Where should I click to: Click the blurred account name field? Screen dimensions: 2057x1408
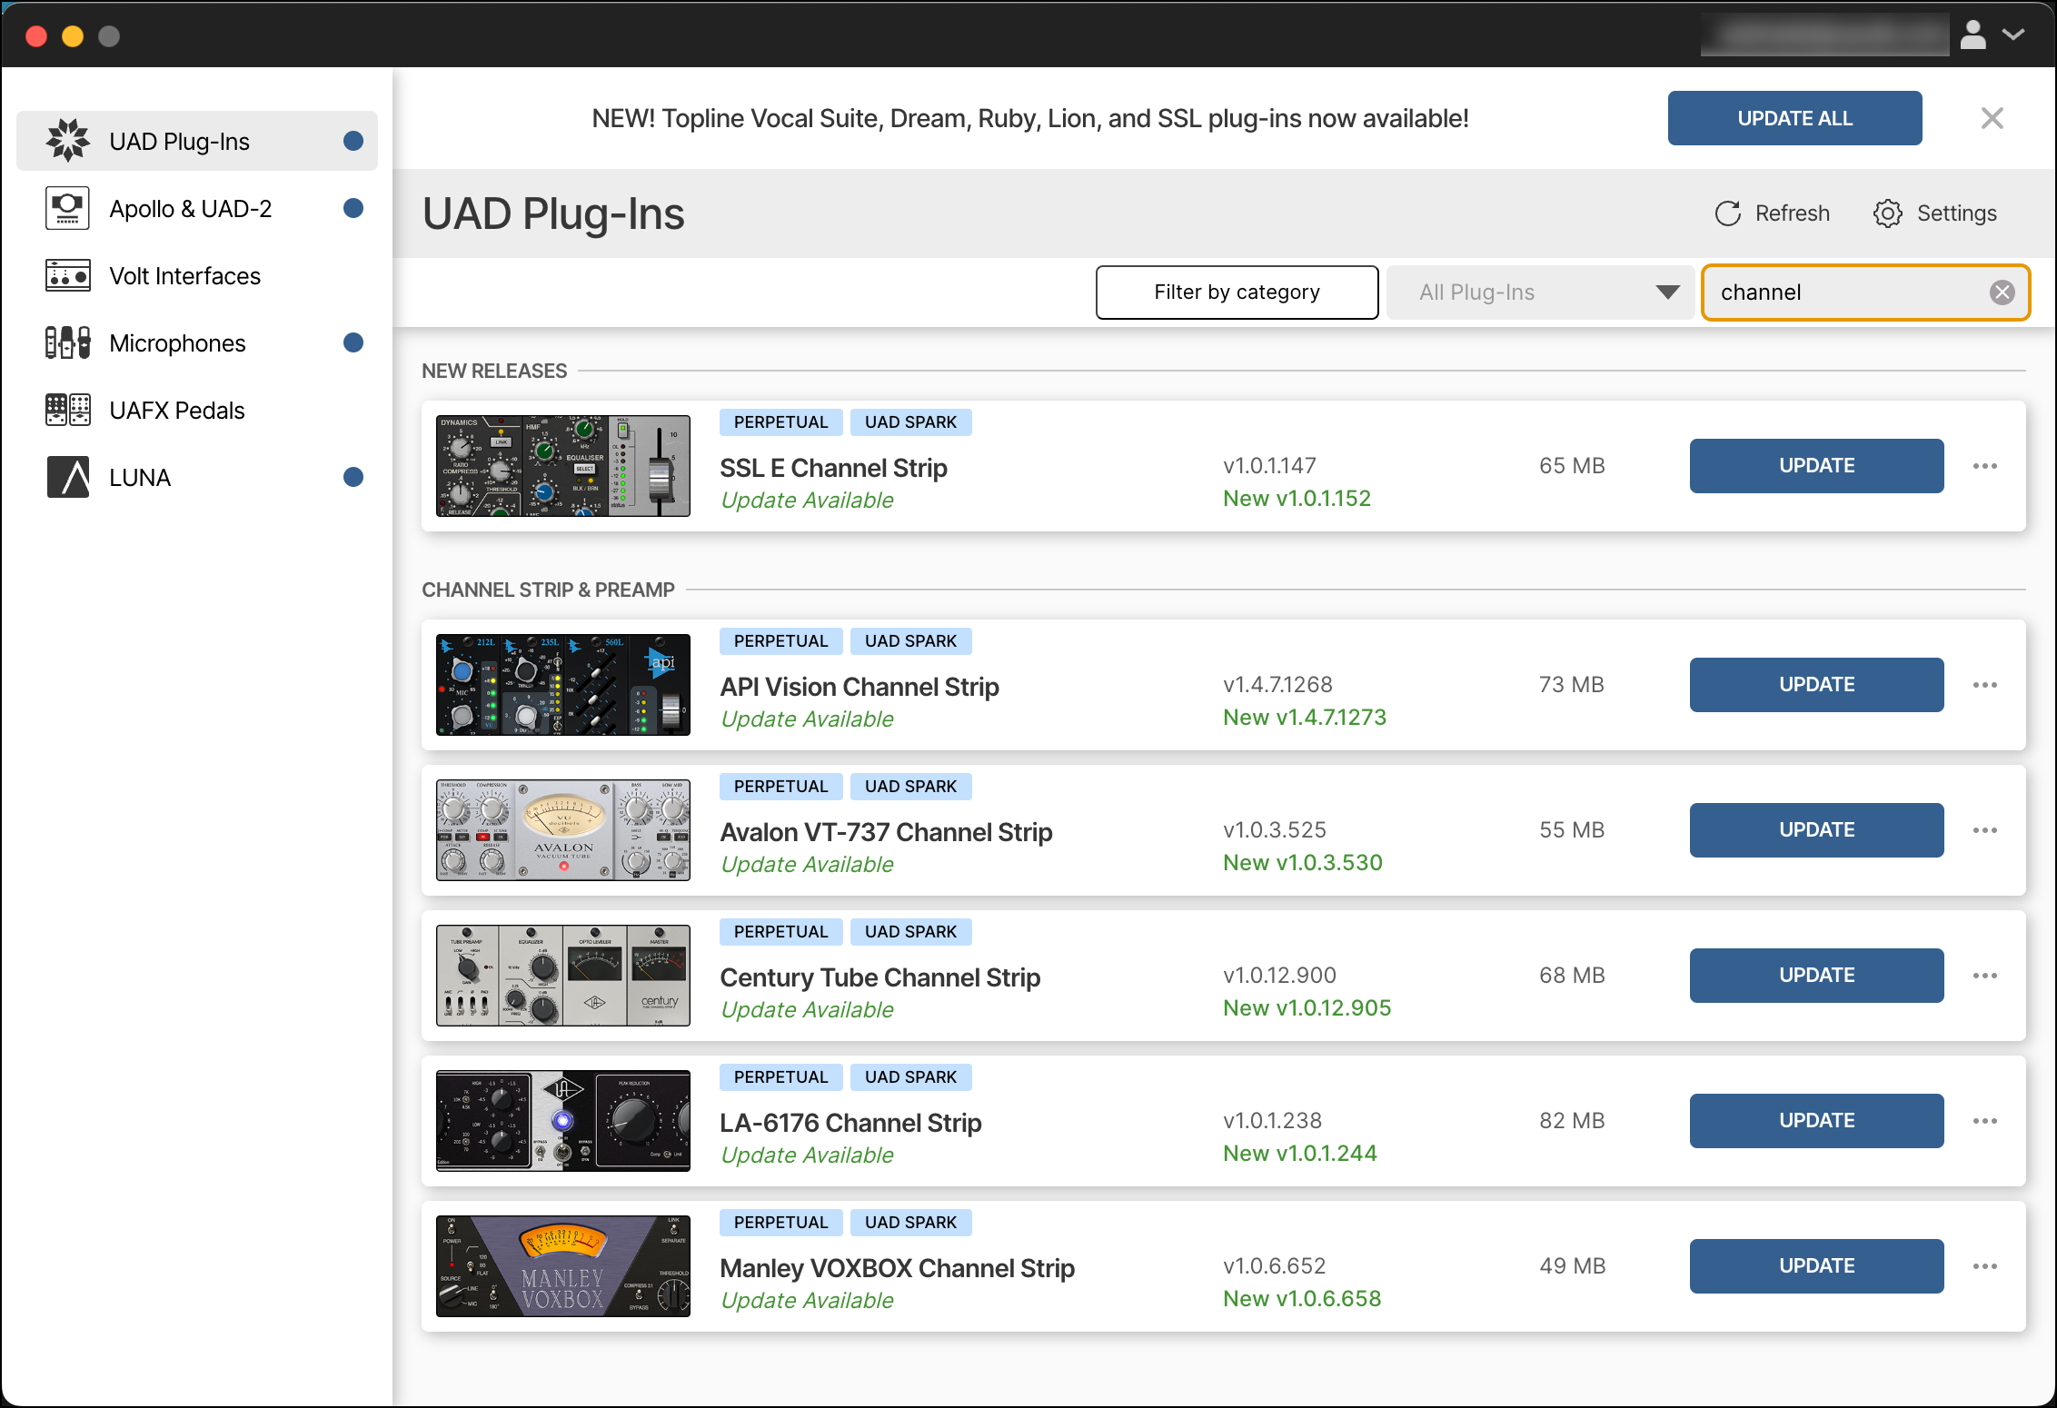tap(1824, 35)
